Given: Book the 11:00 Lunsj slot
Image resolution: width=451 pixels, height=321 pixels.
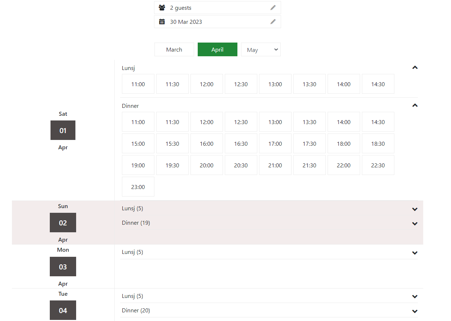Looking at the screenshot, I should point(138,84).
